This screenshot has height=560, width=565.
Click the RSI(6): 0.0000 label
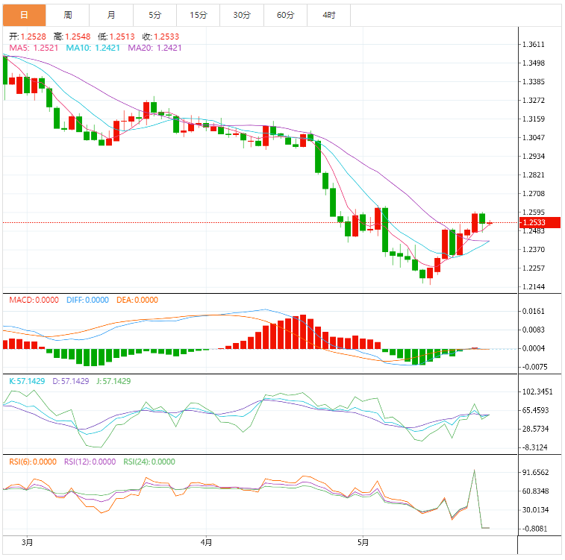point(33,462)
